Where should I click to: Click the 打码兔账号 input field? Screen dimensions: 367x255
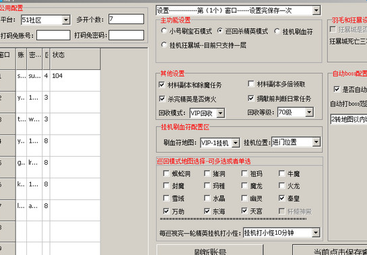(53, 36)
